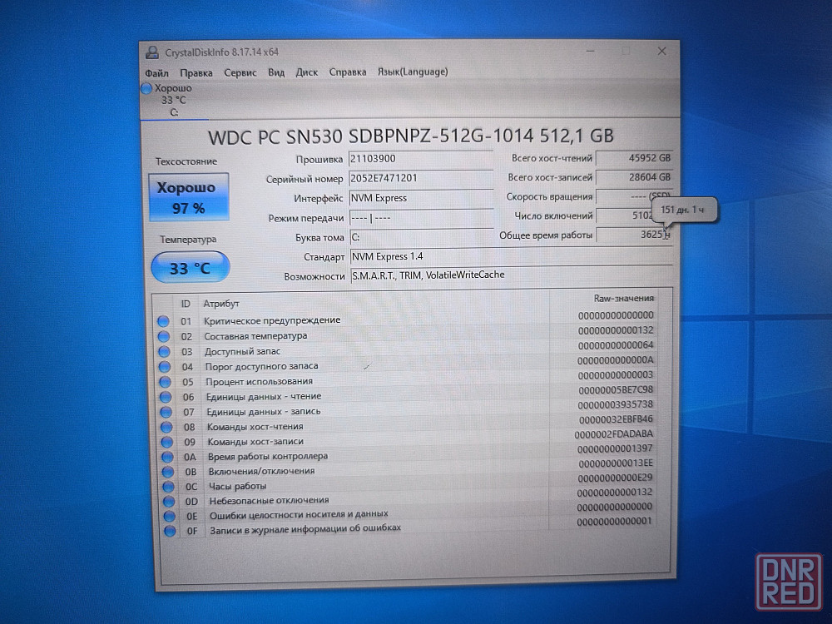Click the disk model title WDC PC SN530
The width and height of the screenshot is (832, 624).
[x=411, y=136]
